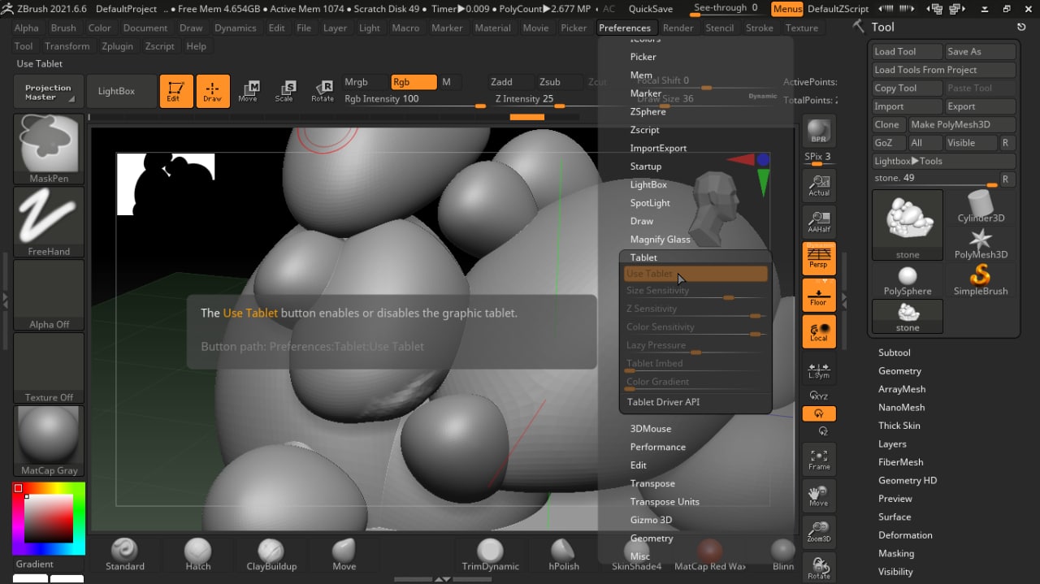
Task: Expand the Layers subpalette
Action: pos(891,444)
